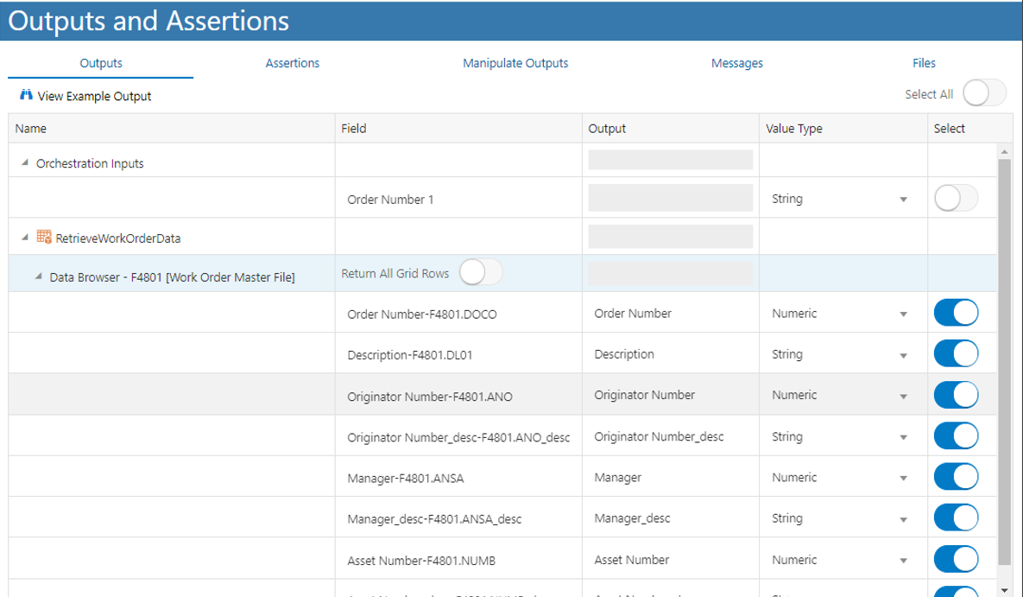1023x597 pixels.
Task: Enable the Order Number 1 select toggle
Action: (x=956, y=198)
